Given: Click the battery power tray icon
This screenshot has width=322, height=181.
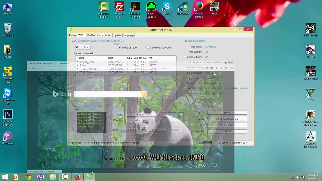Looking at the screenshot, I should [x=303, y=177].
